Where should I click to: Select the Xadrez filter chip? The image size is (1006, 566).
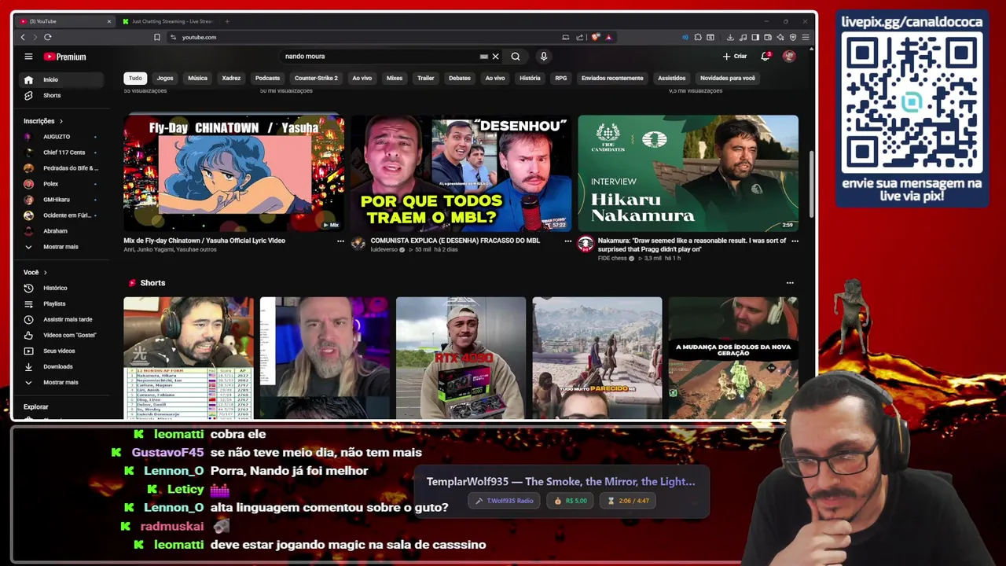tap(231, 78)
